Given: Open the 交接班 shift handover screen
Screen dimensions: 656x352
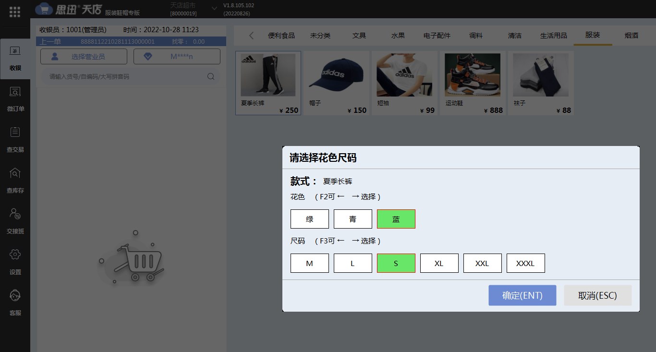Looking at the screenshot, I should tap(15, 222).
